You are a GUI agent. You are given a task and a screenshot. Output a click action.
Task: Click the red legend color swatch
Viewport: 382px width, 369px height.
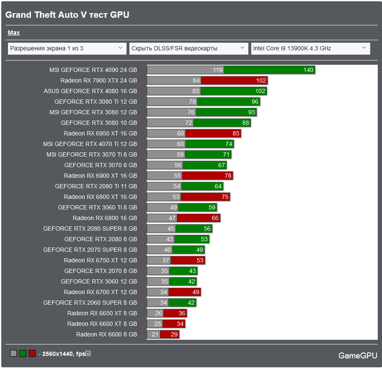32,353
